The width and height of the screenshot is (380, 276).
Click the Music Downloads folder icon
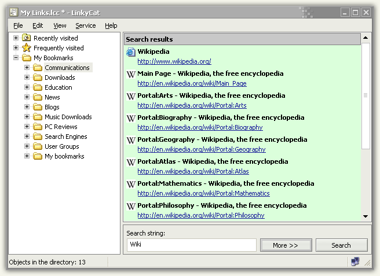point(38,117)
